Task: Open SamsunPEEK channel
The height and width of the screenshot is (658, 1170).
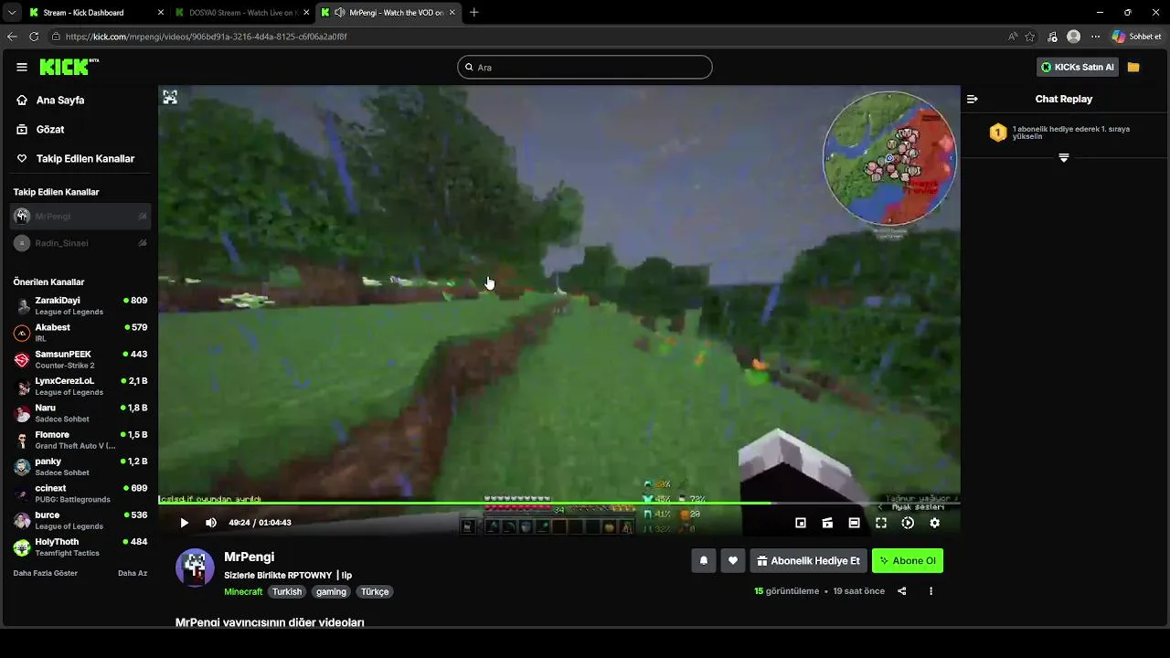Action: click(80, 359)
